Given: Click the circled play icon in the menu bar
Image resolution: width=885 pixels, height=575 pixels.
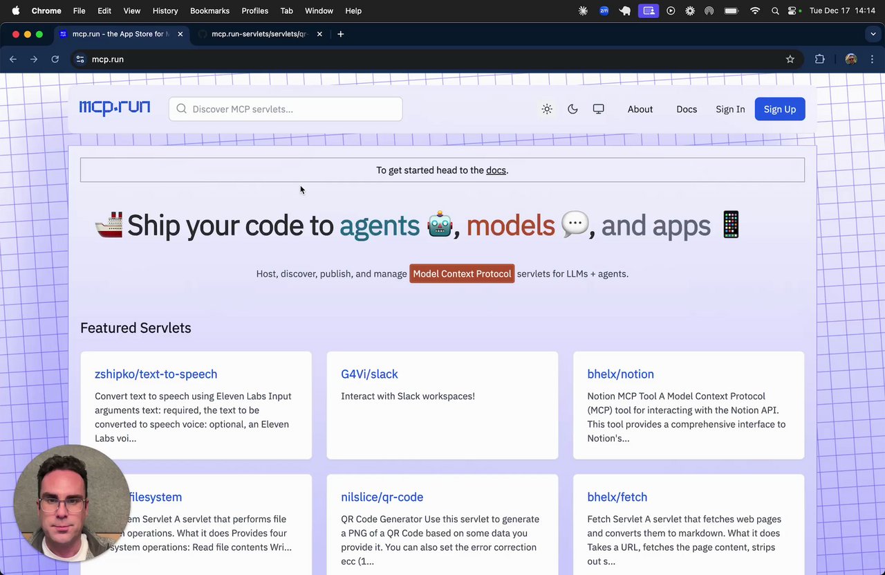Looking at the screenshot, I should coord(671,11).
